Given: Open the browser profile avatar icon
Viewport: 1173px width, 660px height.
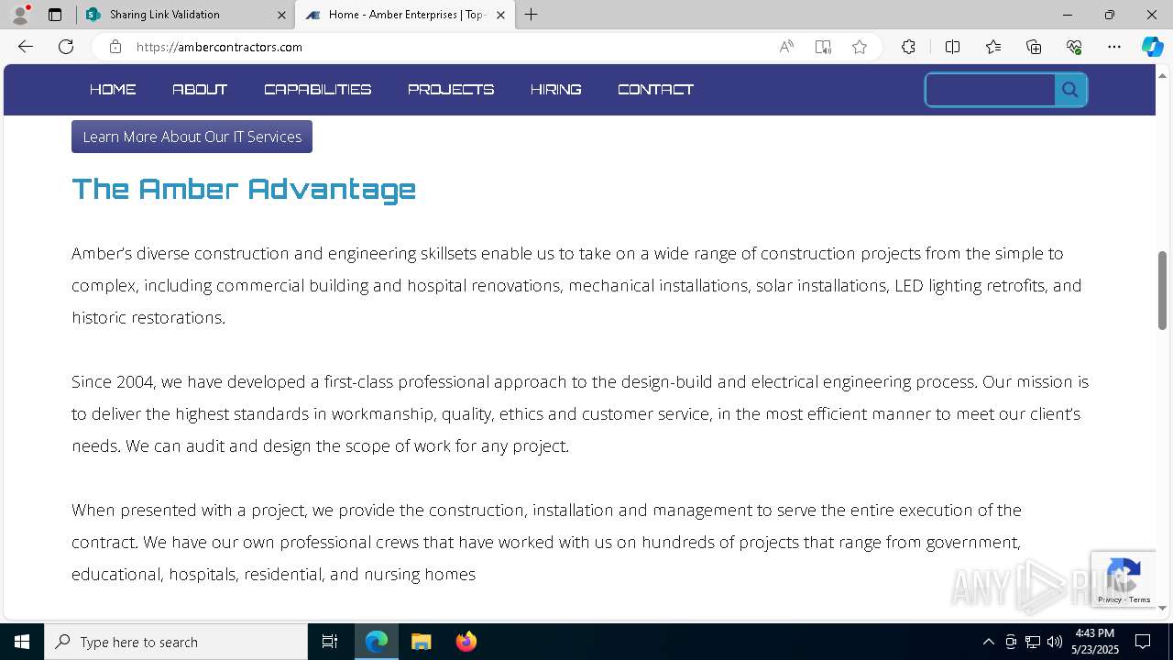Looking at the screenshot, I should (19, 15).
